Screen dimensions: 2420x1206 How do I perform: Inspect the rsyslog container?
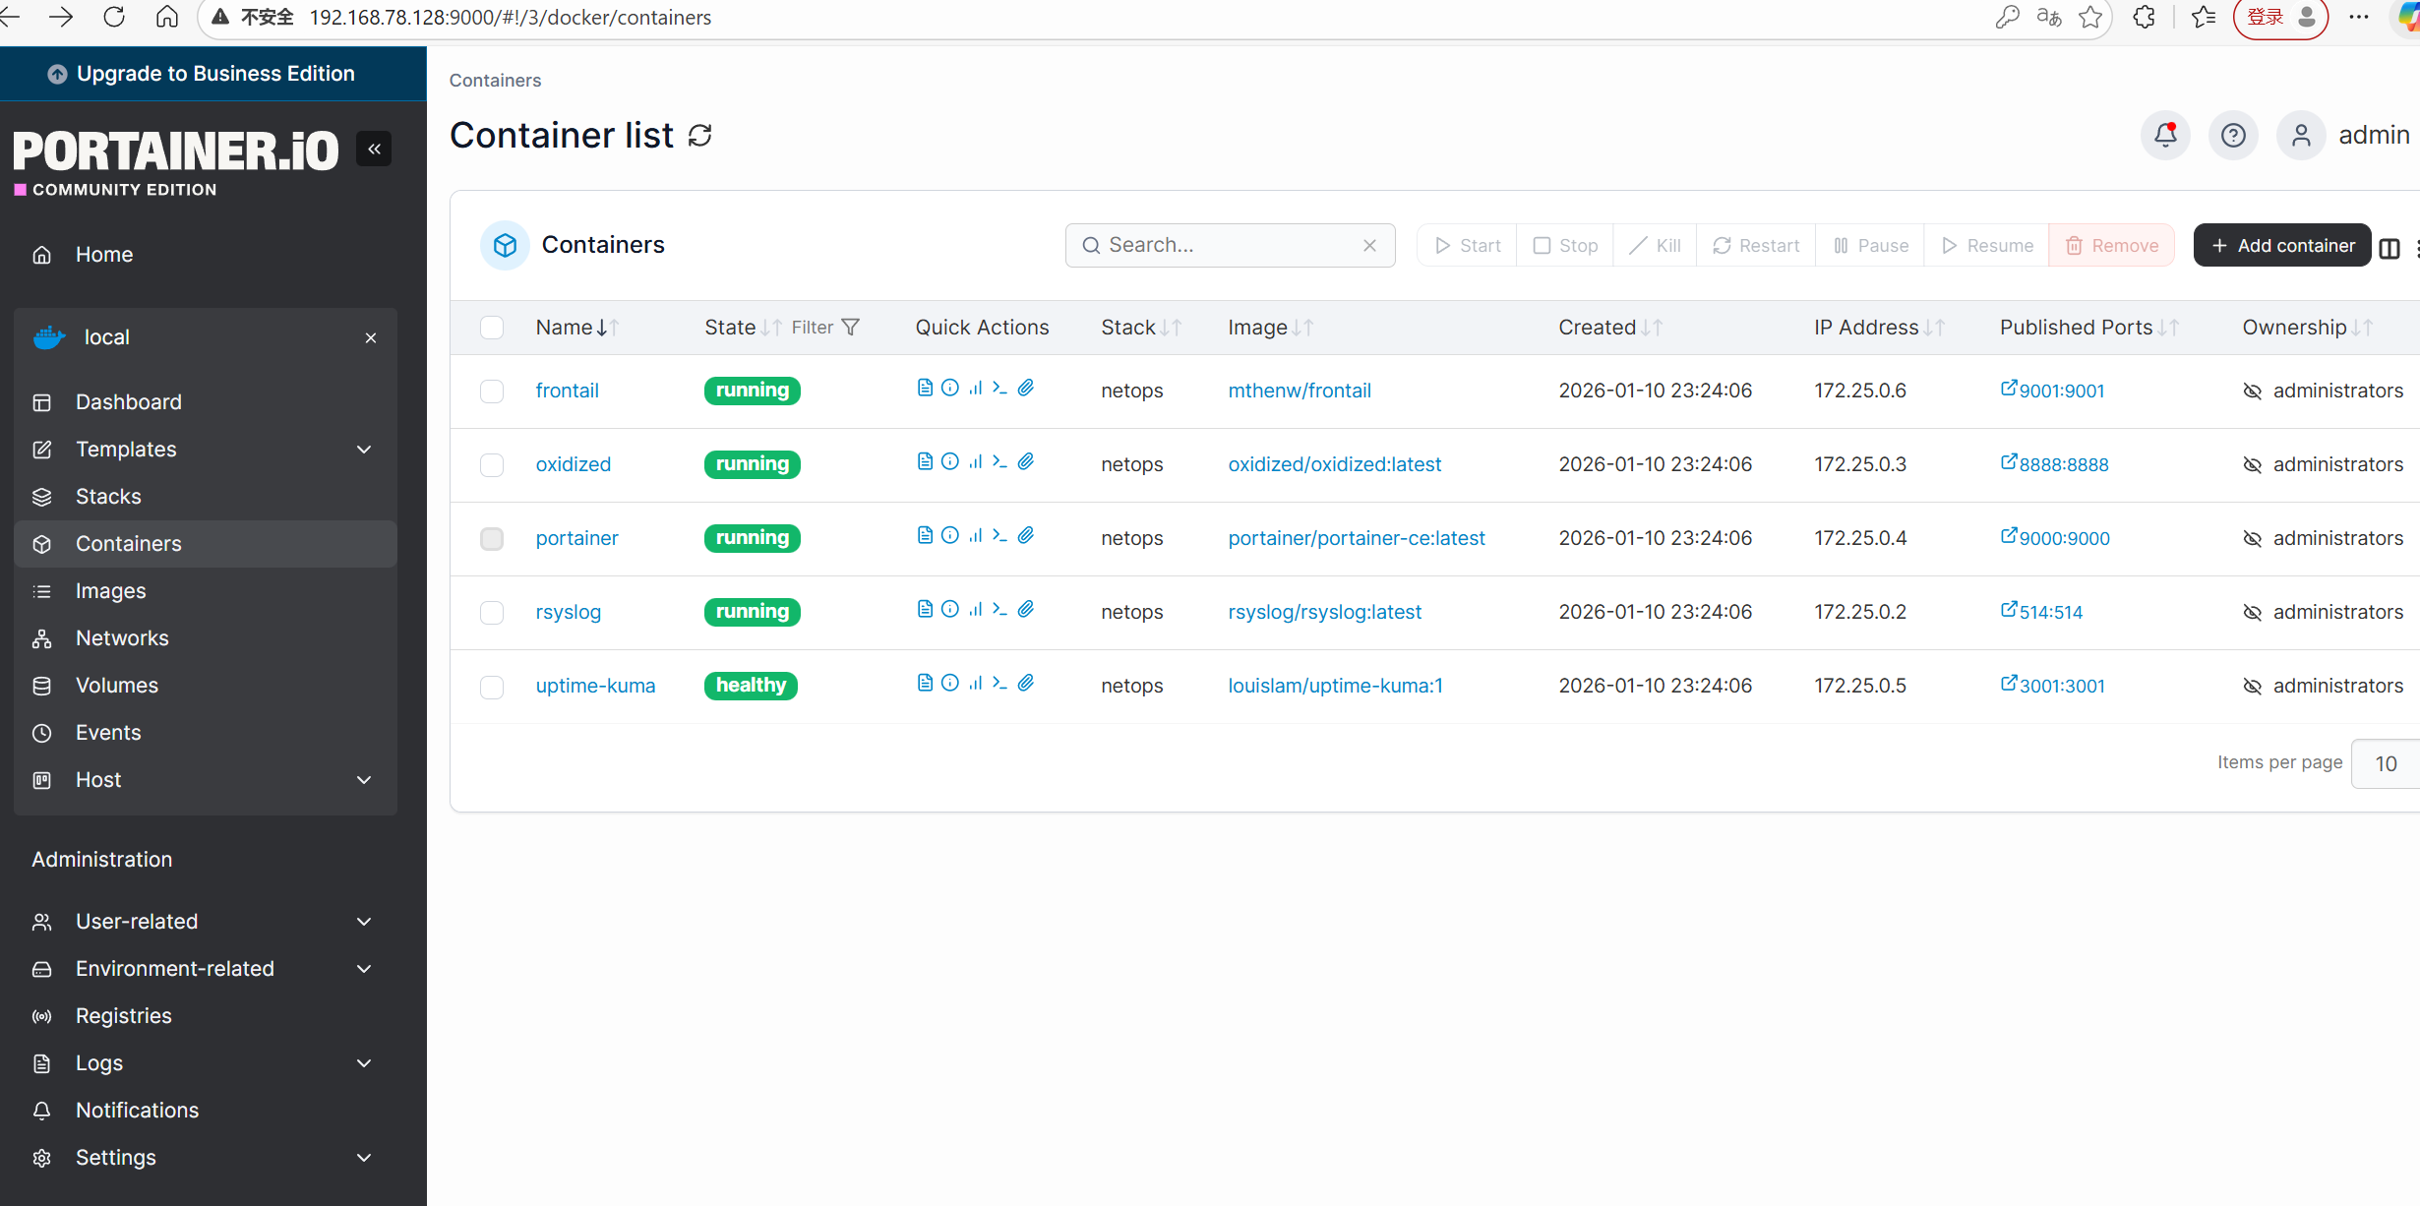coord(950,609)
